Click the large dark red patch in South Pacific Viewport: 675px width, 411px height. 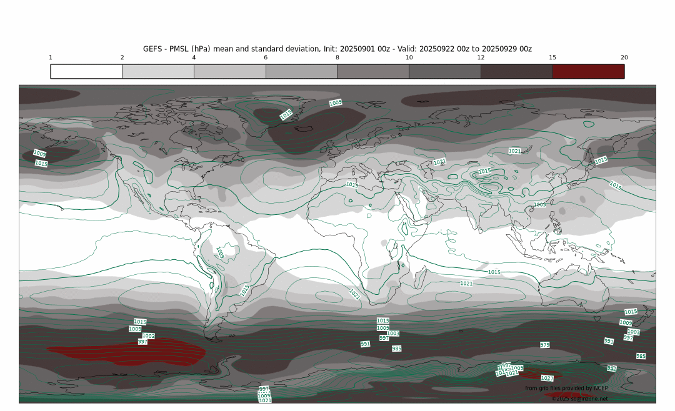pos(125,354)
